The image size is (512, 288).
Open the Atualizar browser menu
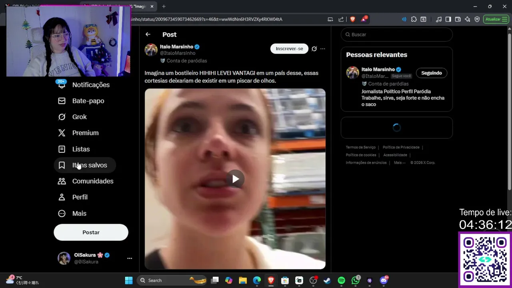click(496, 19)
